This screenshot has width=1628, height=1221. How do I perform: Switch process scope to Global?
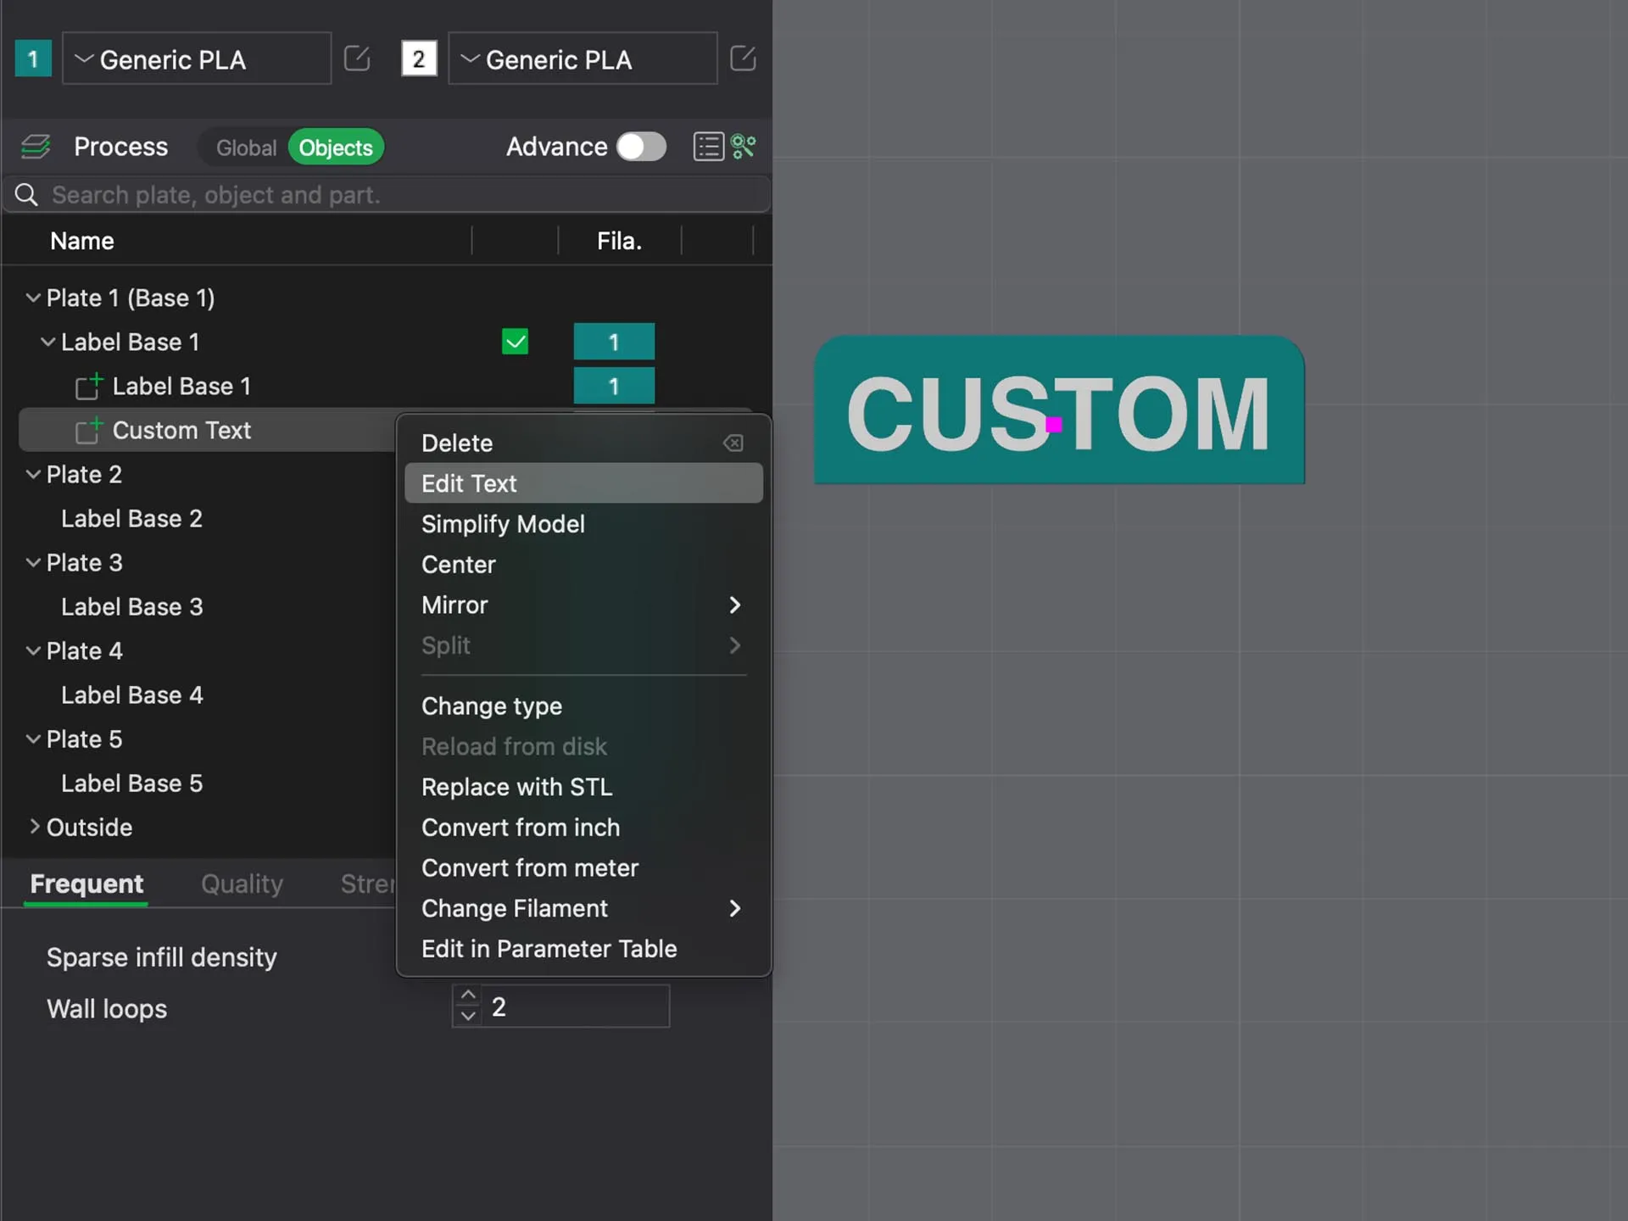(x=246, y=146)
